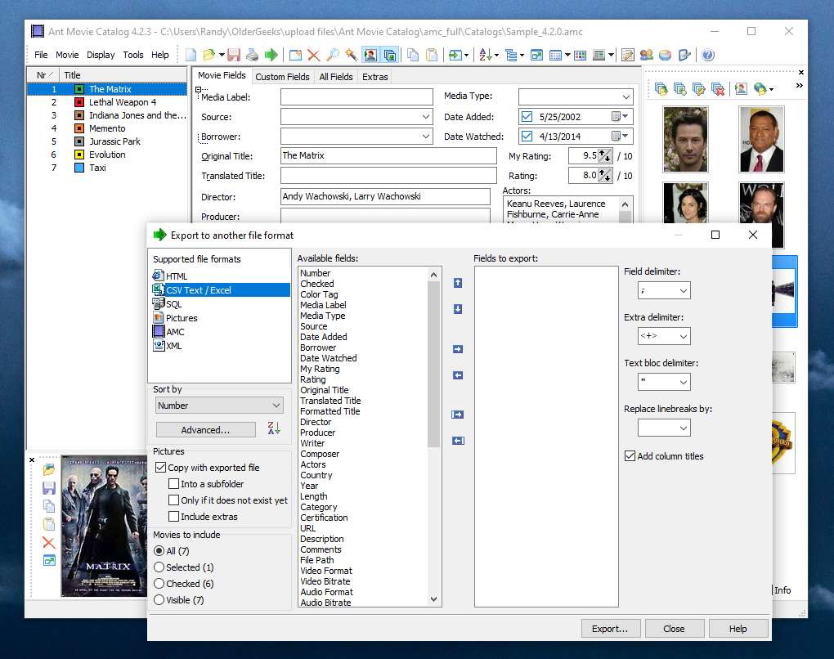Click the red color tag of Lethal Weapon 4

pyautogui.click(x=79, y=102)
